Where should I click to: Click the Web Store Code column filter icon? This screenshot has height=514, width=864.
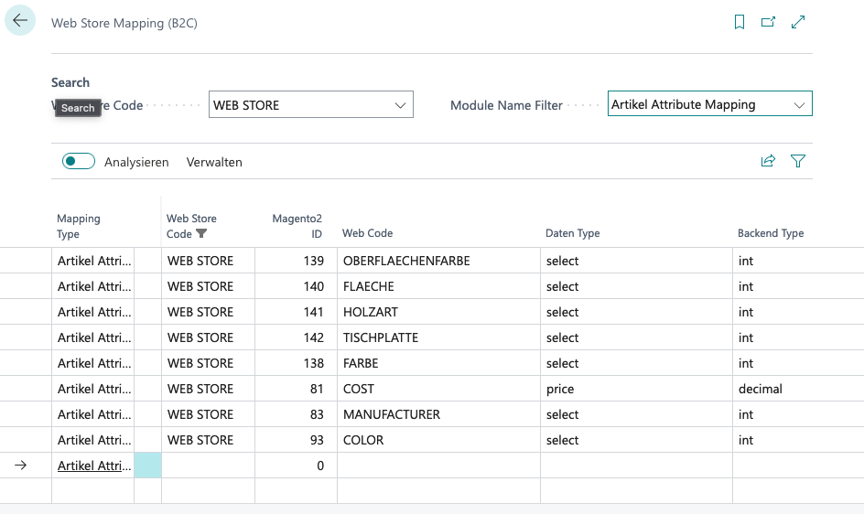coord(201,233)
